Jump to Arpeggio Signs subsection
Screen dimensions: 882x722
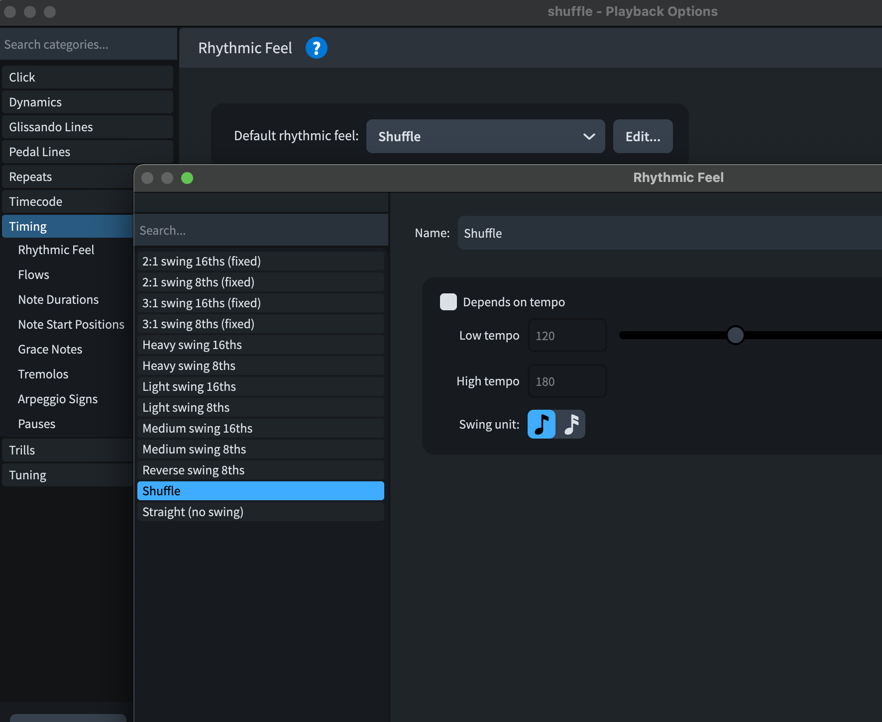click(58, 399)
